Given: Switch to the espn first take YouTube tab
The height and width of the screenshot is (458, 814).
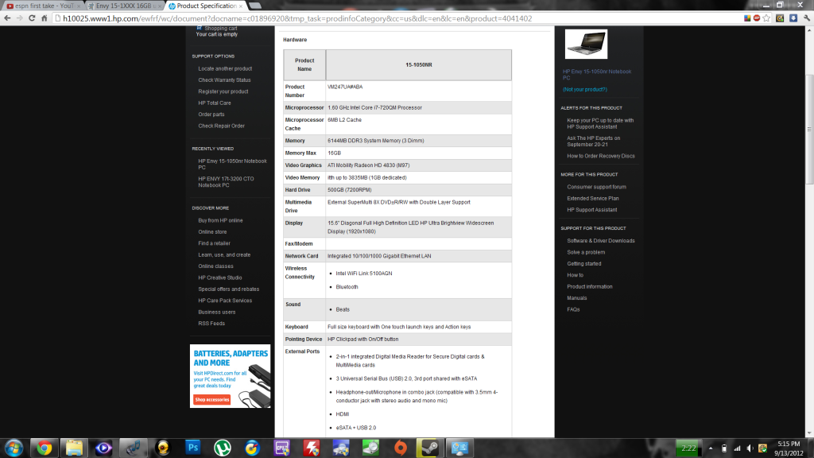Looking at the screenshot, I should tap(44, 6).
